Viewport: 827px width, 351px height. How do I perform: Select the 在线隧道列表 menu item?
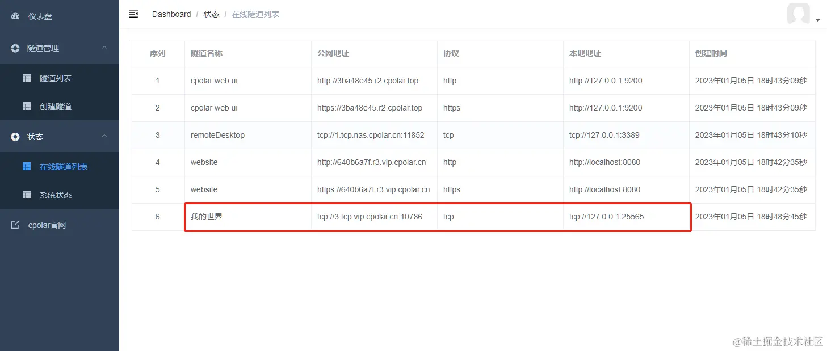[60, 167]
